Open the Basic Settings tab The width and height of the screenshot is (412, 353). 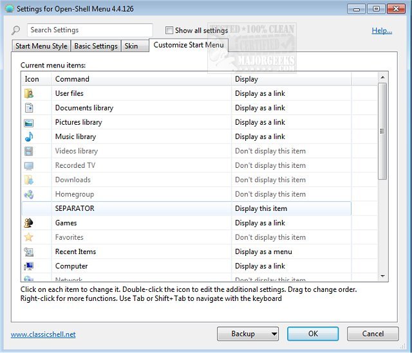coord(96,46)
